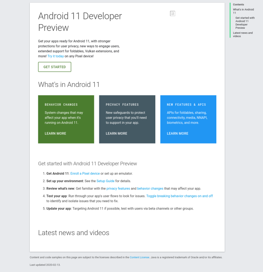
Task: Jump to 'Latest news and videos' in Contents
Action: (243, 34)
